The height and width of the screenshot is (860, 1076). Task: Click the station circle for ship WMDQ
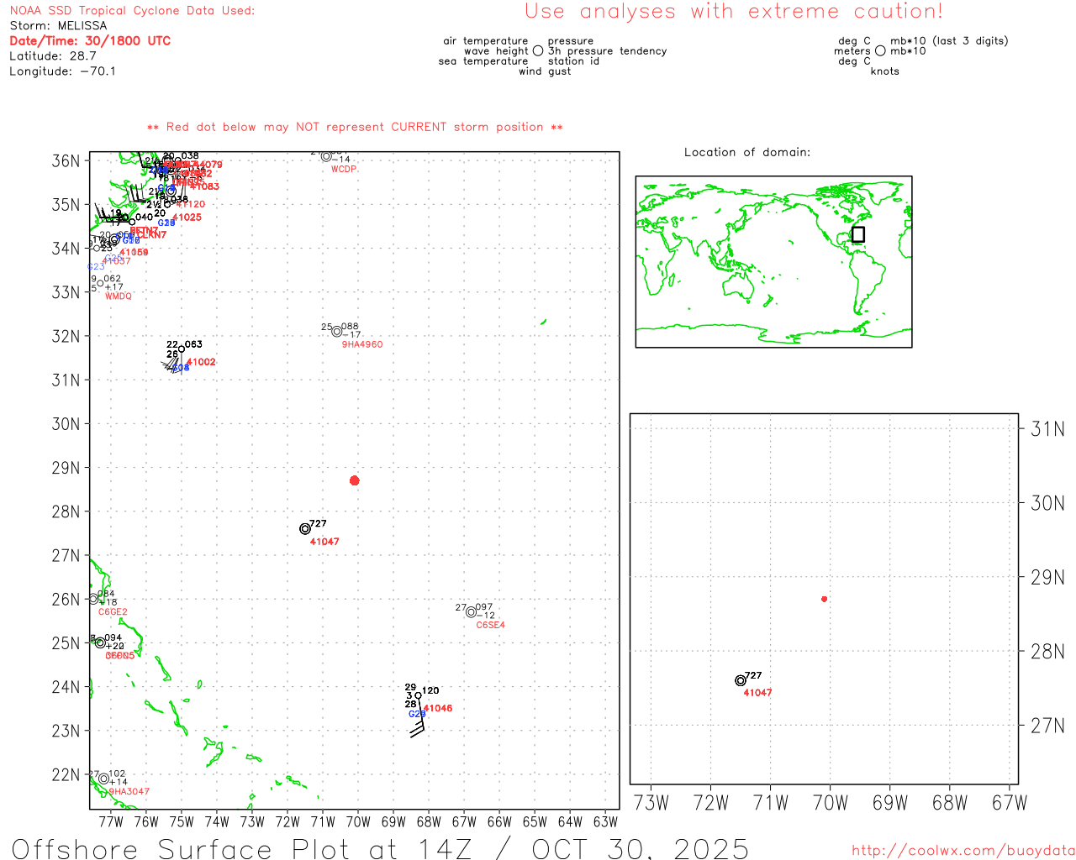[x=100, y=283]
